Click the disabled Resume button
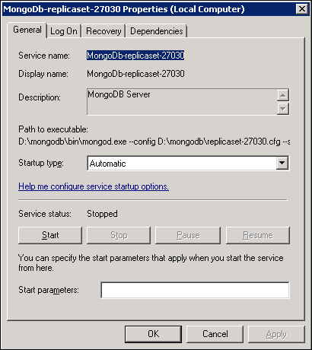Viewport: 312px width, 350px height. [x=258, y=235]
